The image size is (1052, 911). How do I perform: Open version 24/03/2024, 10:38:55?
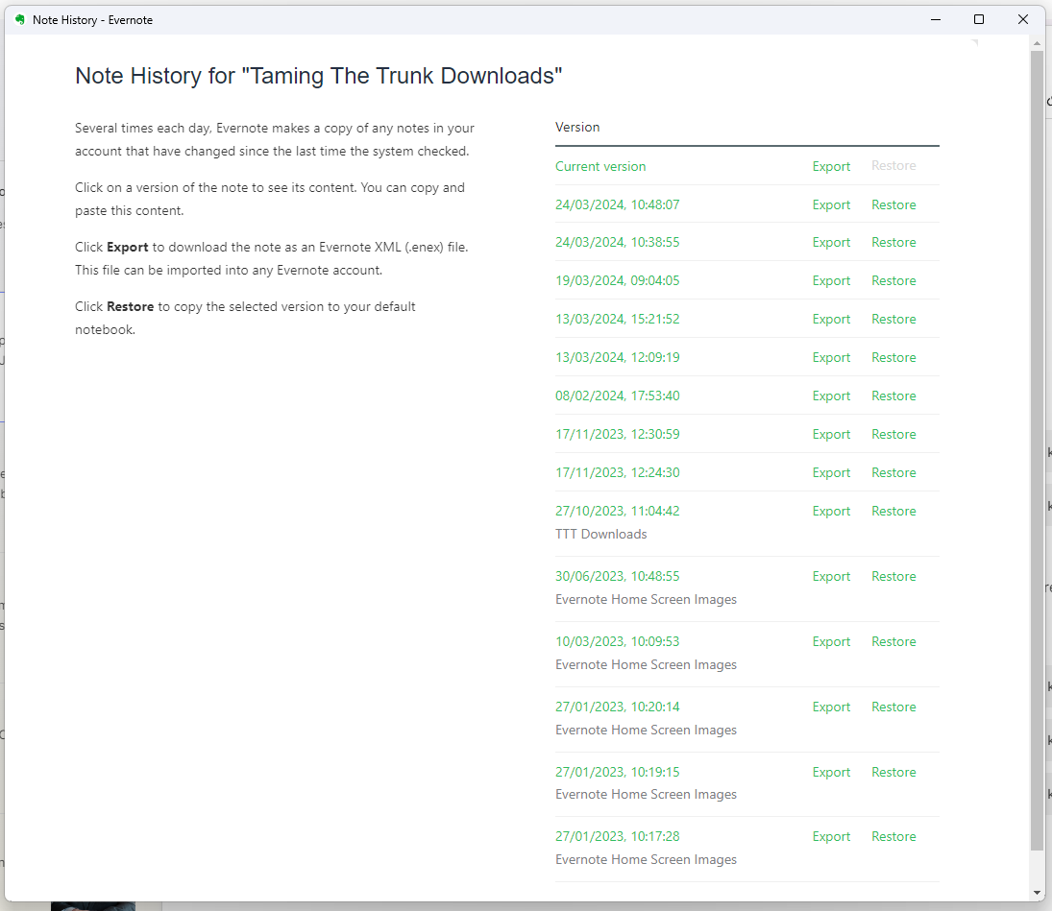617,242
